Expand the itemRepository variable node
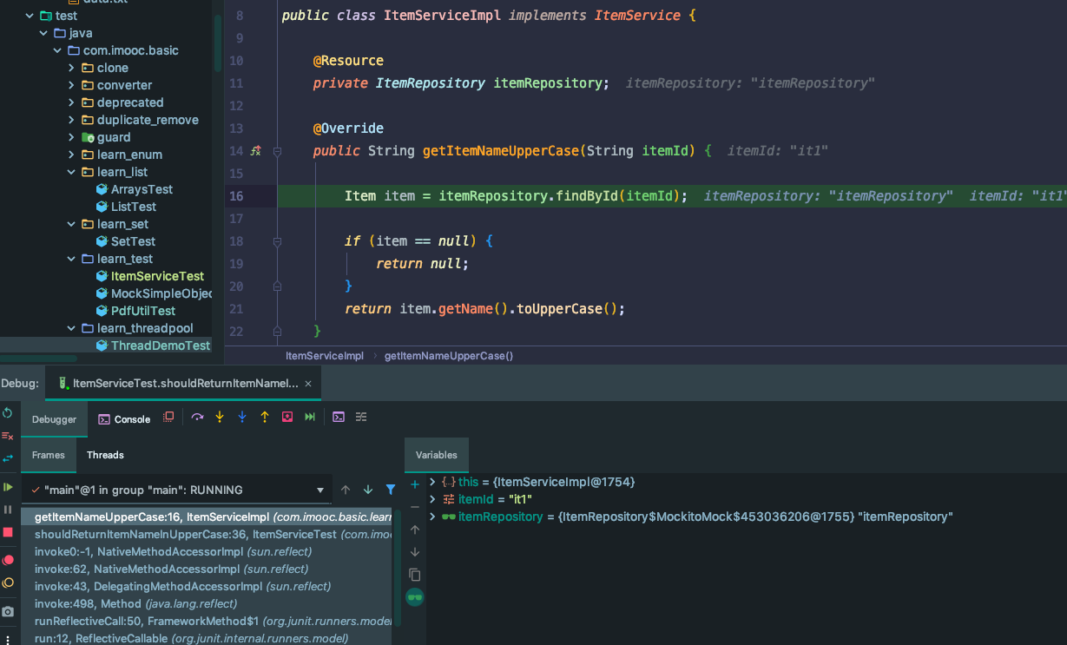The image size is (1067, 645). [x=432, y=517]
